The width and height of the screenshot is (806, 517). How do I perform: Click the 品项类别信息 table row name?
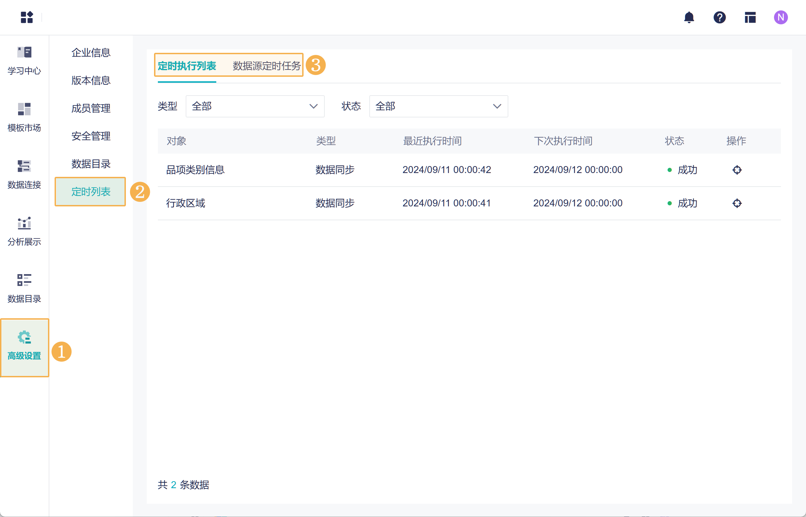(x=195, y=170)
